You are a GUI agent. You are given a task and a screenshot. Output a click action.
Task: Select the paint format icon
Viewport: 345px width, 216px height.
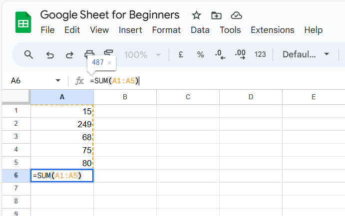click(x=108, y=53)
